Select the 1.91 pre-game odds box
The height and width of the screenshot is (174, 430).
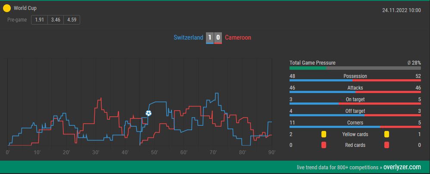pyautogui.click(x=40, y=20)
